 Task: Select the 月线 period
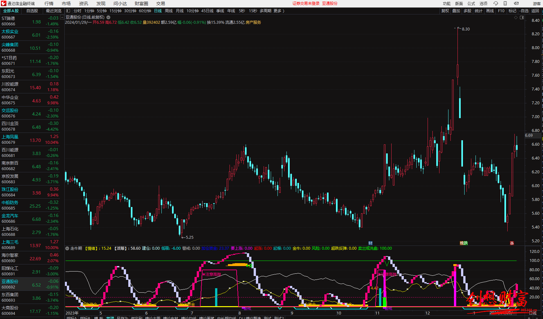(180, 11)
